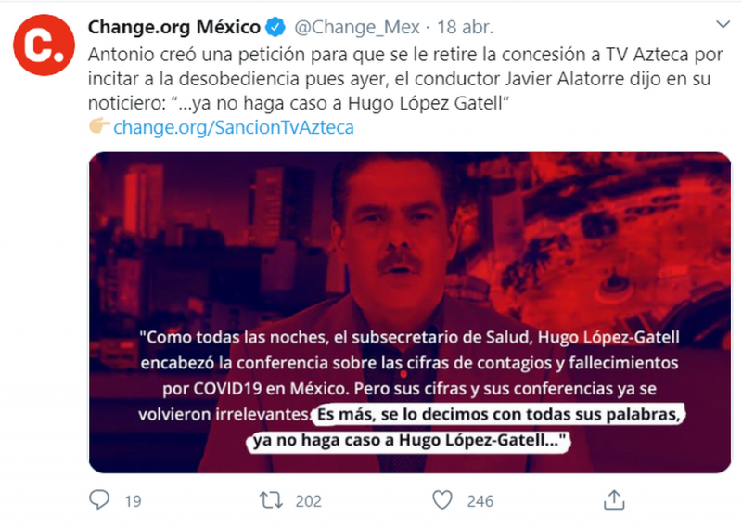Click the "Como todas las noches" caption

coord(410,375)
